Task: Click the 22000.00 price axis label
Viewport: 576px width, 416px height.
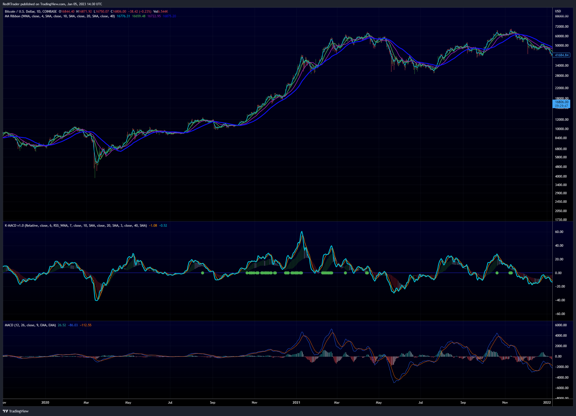Action: 562,88
